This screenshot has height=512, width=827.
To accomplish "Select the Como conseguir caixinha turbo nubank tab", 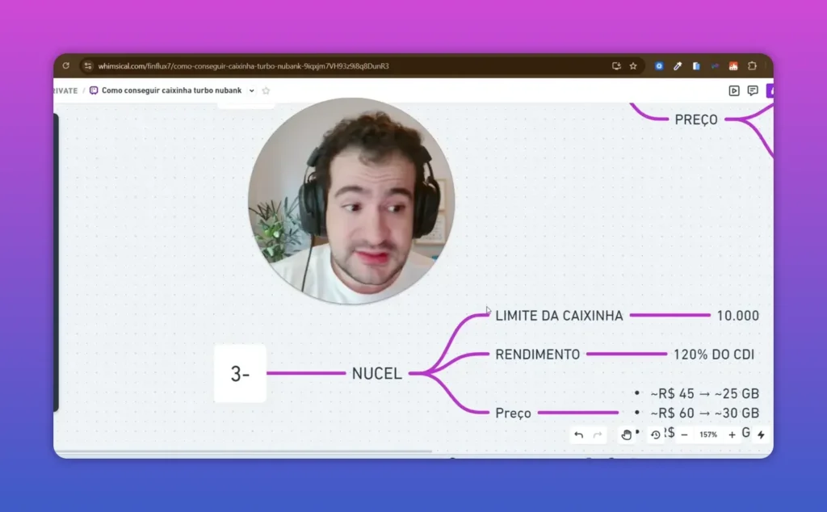I will 170,90.
